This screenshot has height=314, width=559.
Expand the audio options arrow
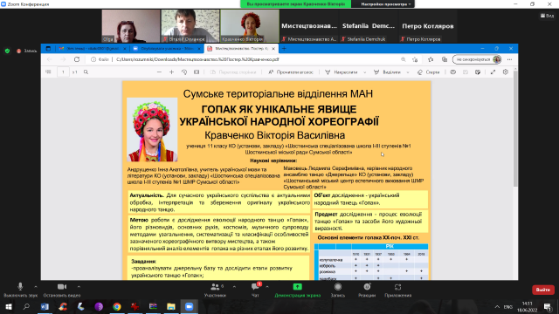pyautogui.click(x=36, y=287)
